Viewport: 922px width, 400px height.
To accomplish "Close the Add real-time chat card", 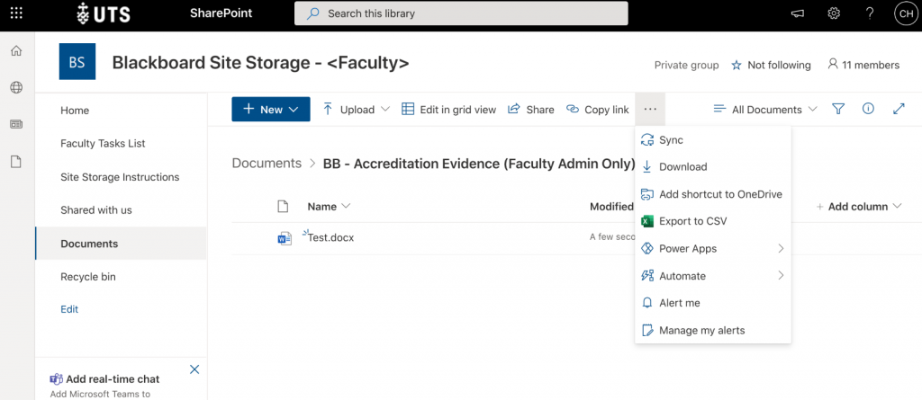I will (194, 369).
